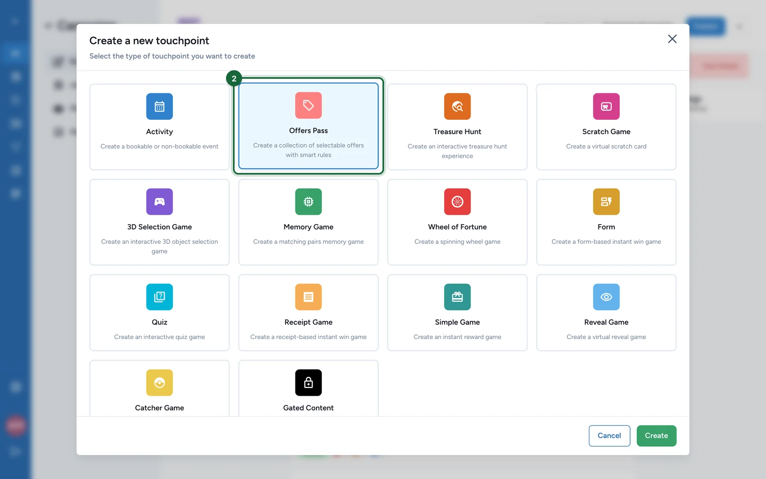Screen dimensions: 766x479
Task: Click '3D Selection Game' title text
Action: coord(159,227)
